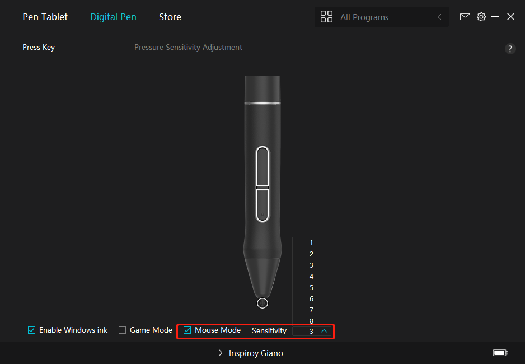Open the mail message icon
The width and height of the screenshot is (525, 364).
465,17
